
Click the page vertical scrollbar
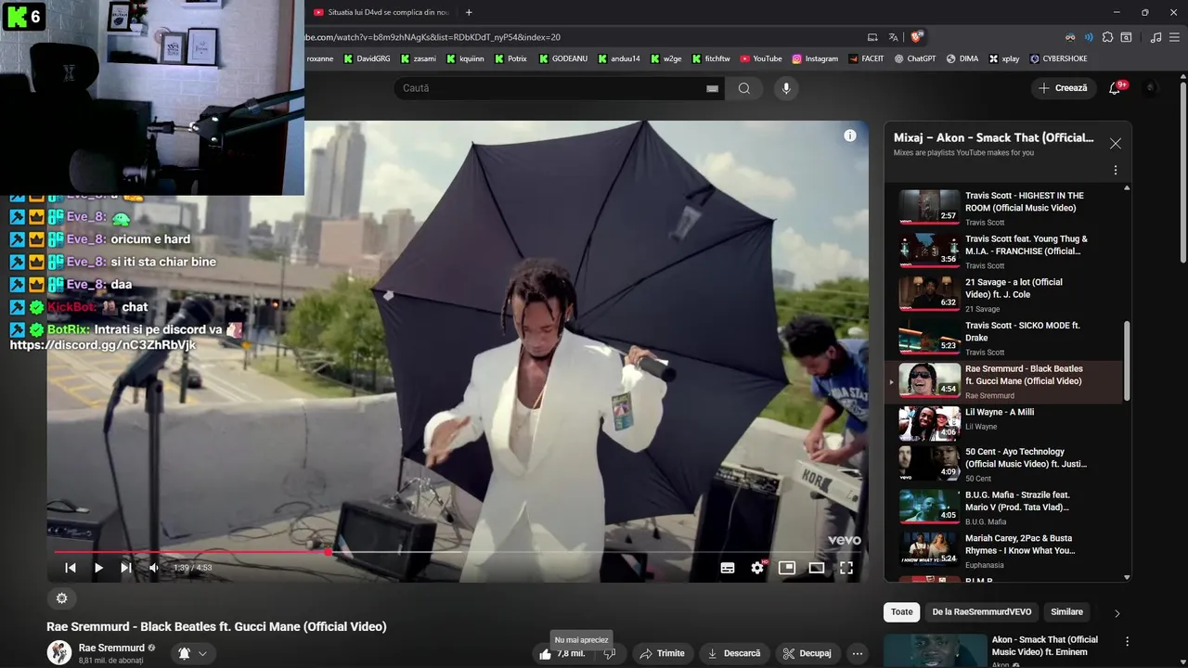tap(1182, 172)
